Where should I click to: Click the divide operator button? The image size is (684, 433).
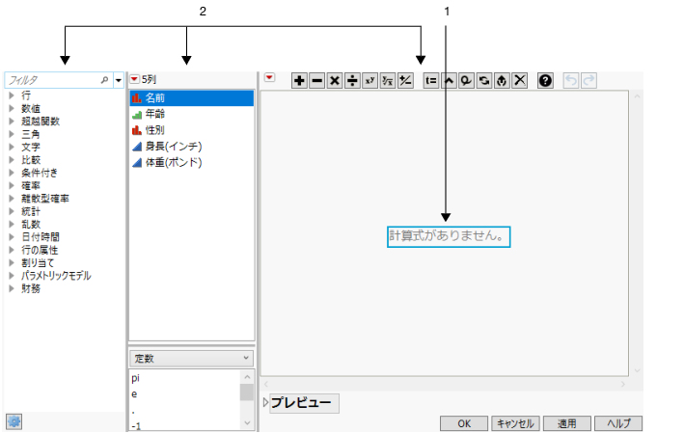[x=352, y=81]
